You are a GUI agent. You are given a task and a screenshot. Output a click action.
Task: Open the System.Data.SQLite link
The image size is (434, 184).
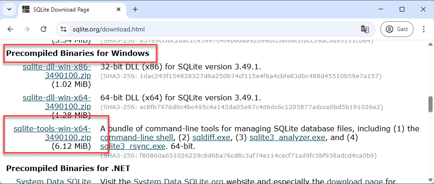pyautogui.click(x=53, y=182)
